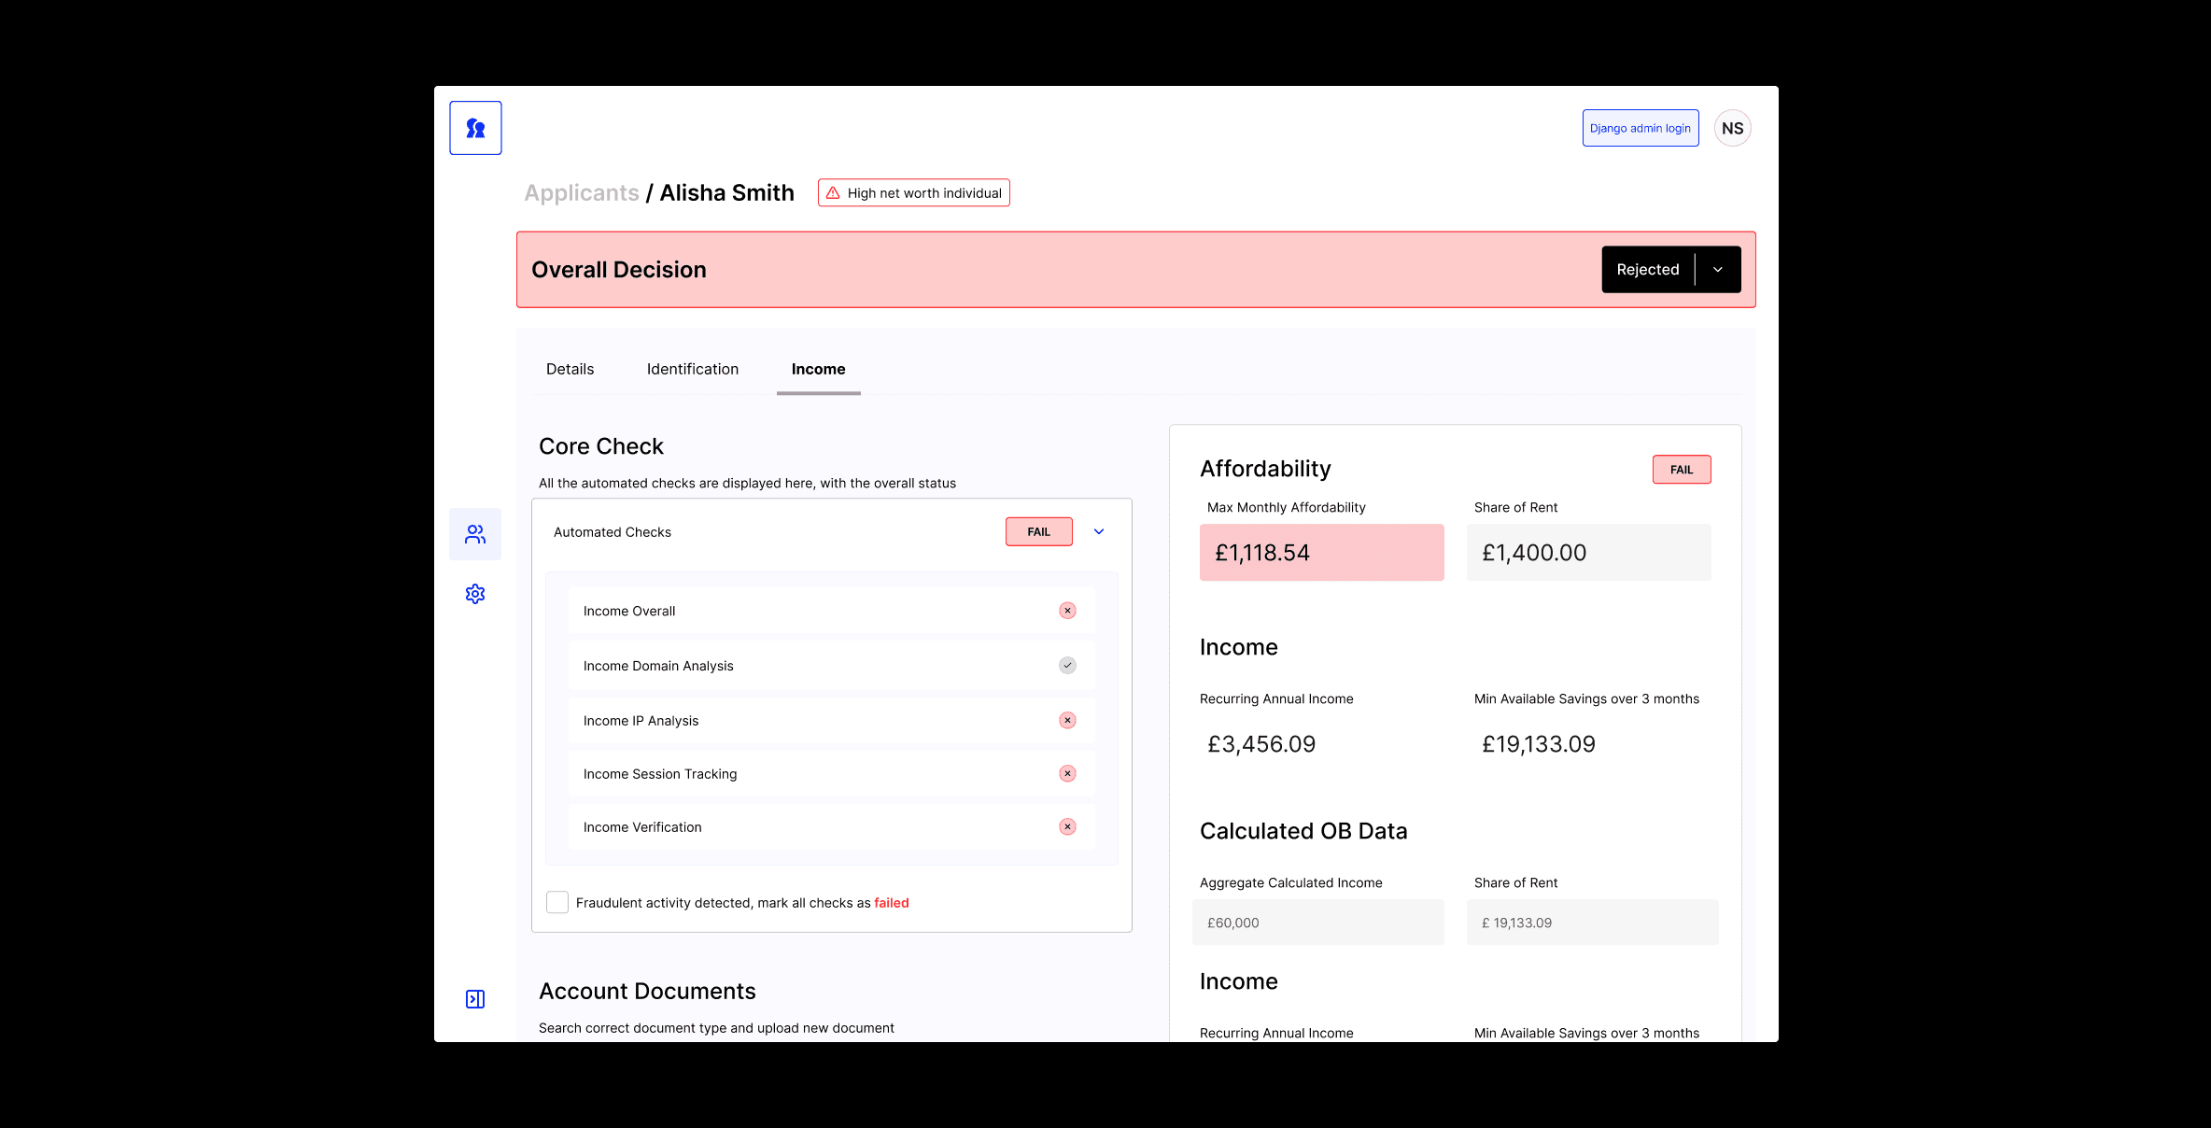Go back via Applicants breadcrumb link
The image size is (2211, 1128).
coord(581,192)
